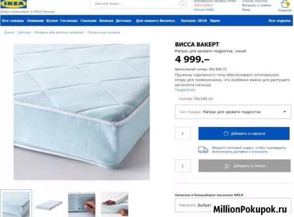
Task: Click the delivery truck icon
Action: [x=203, y=150]
